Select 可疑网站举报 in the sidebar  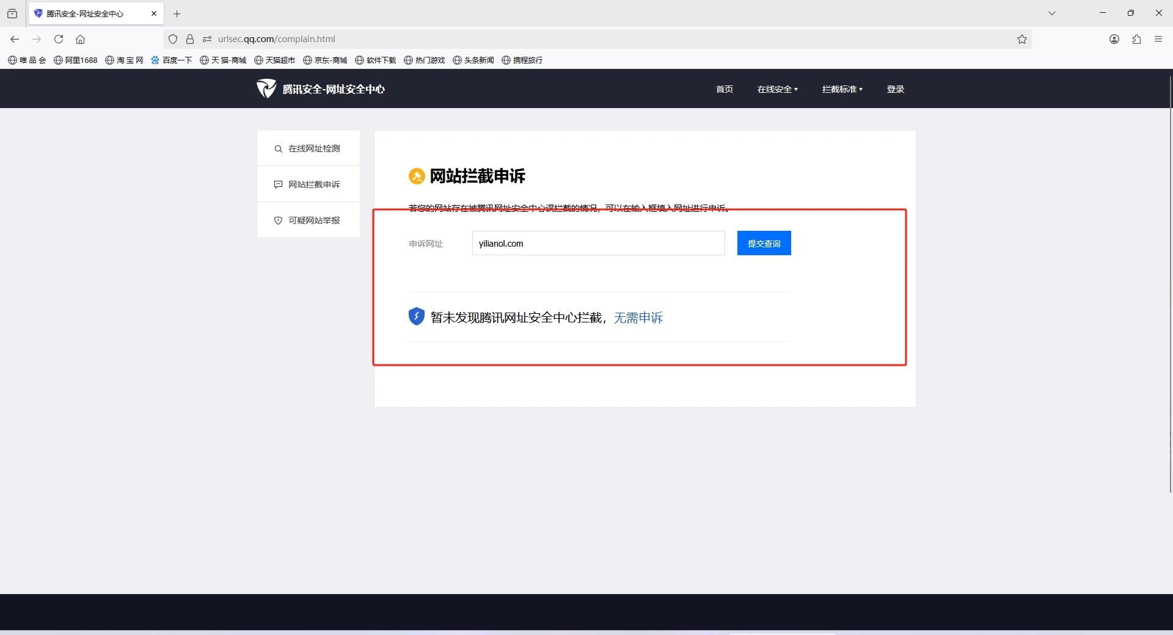click(x=309, y=220)
